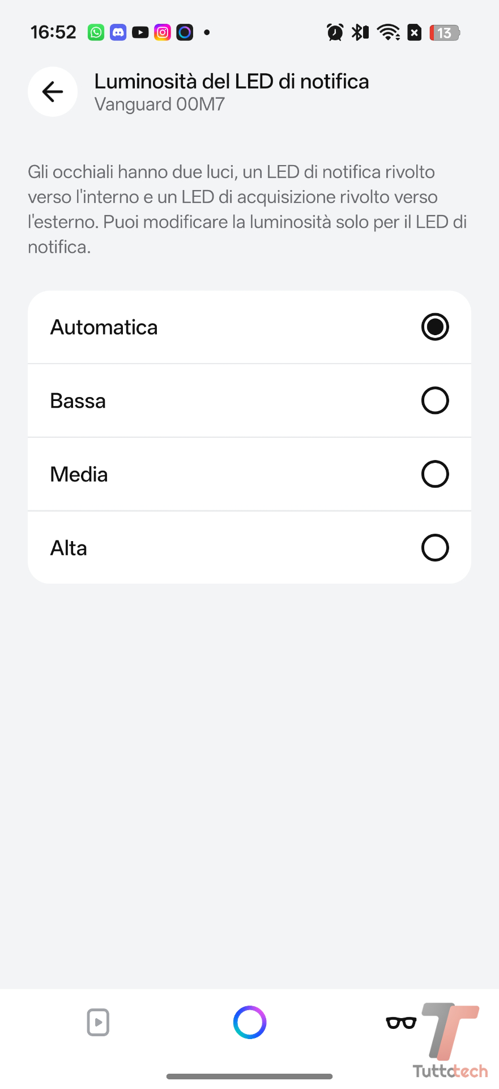
Task: Tap the Wi-Fi status icon
Action: [389, 32]
